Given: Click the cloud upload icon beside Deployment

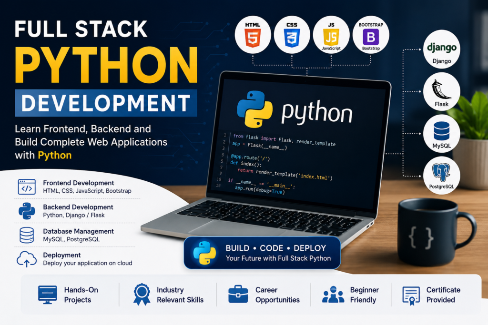Looking at the screenshot, I should pos(27,259).
